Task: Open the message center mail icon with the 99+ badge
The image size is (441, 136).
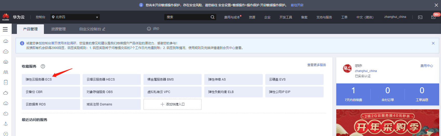Action: tap(433, 17)
